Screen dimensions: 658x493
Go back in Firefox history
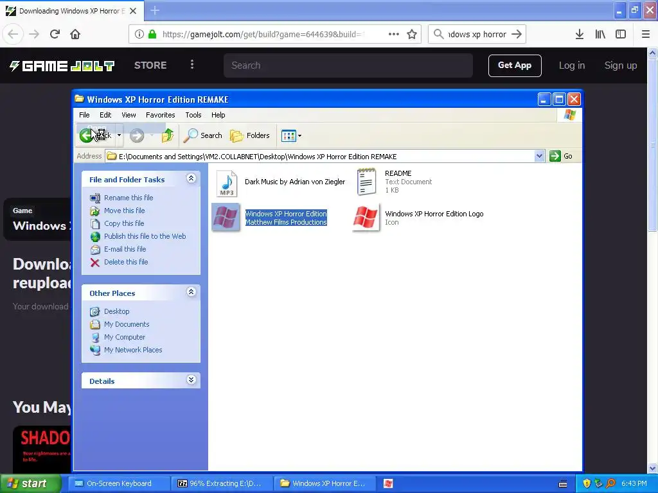pyautogui.click(x=13, y=34)
